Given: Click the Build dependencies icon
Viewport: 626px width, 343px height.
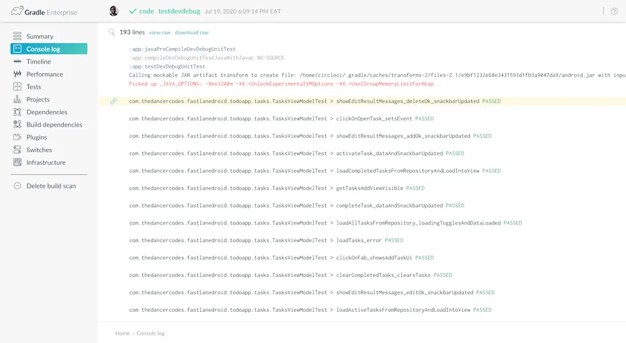Looking at the screenshot, I should click(x=17, y=125).
